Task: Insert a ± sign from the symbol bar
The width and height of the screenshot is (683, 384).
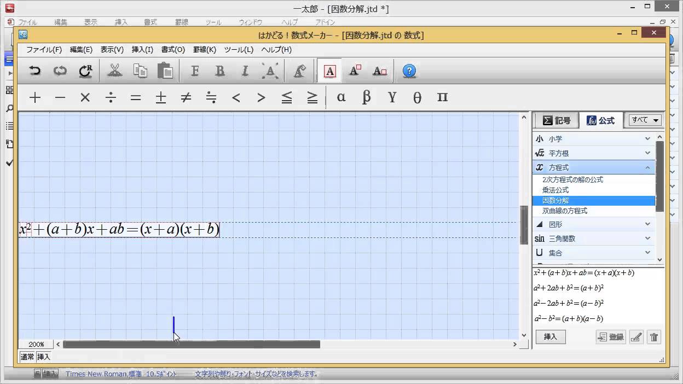Action: click(161, 97)
